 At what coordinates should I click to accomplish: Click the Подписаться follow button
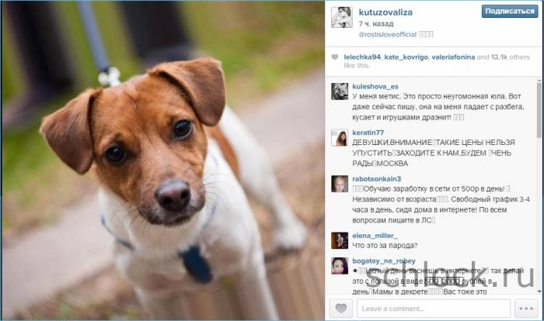510,12
